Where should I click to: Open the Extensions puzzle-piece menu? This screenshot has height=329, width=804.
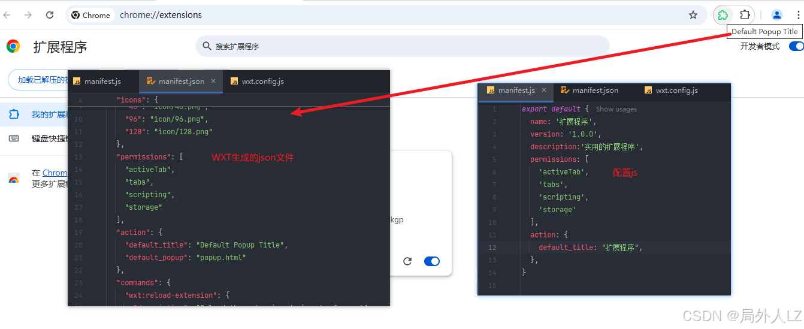point(745,15)
